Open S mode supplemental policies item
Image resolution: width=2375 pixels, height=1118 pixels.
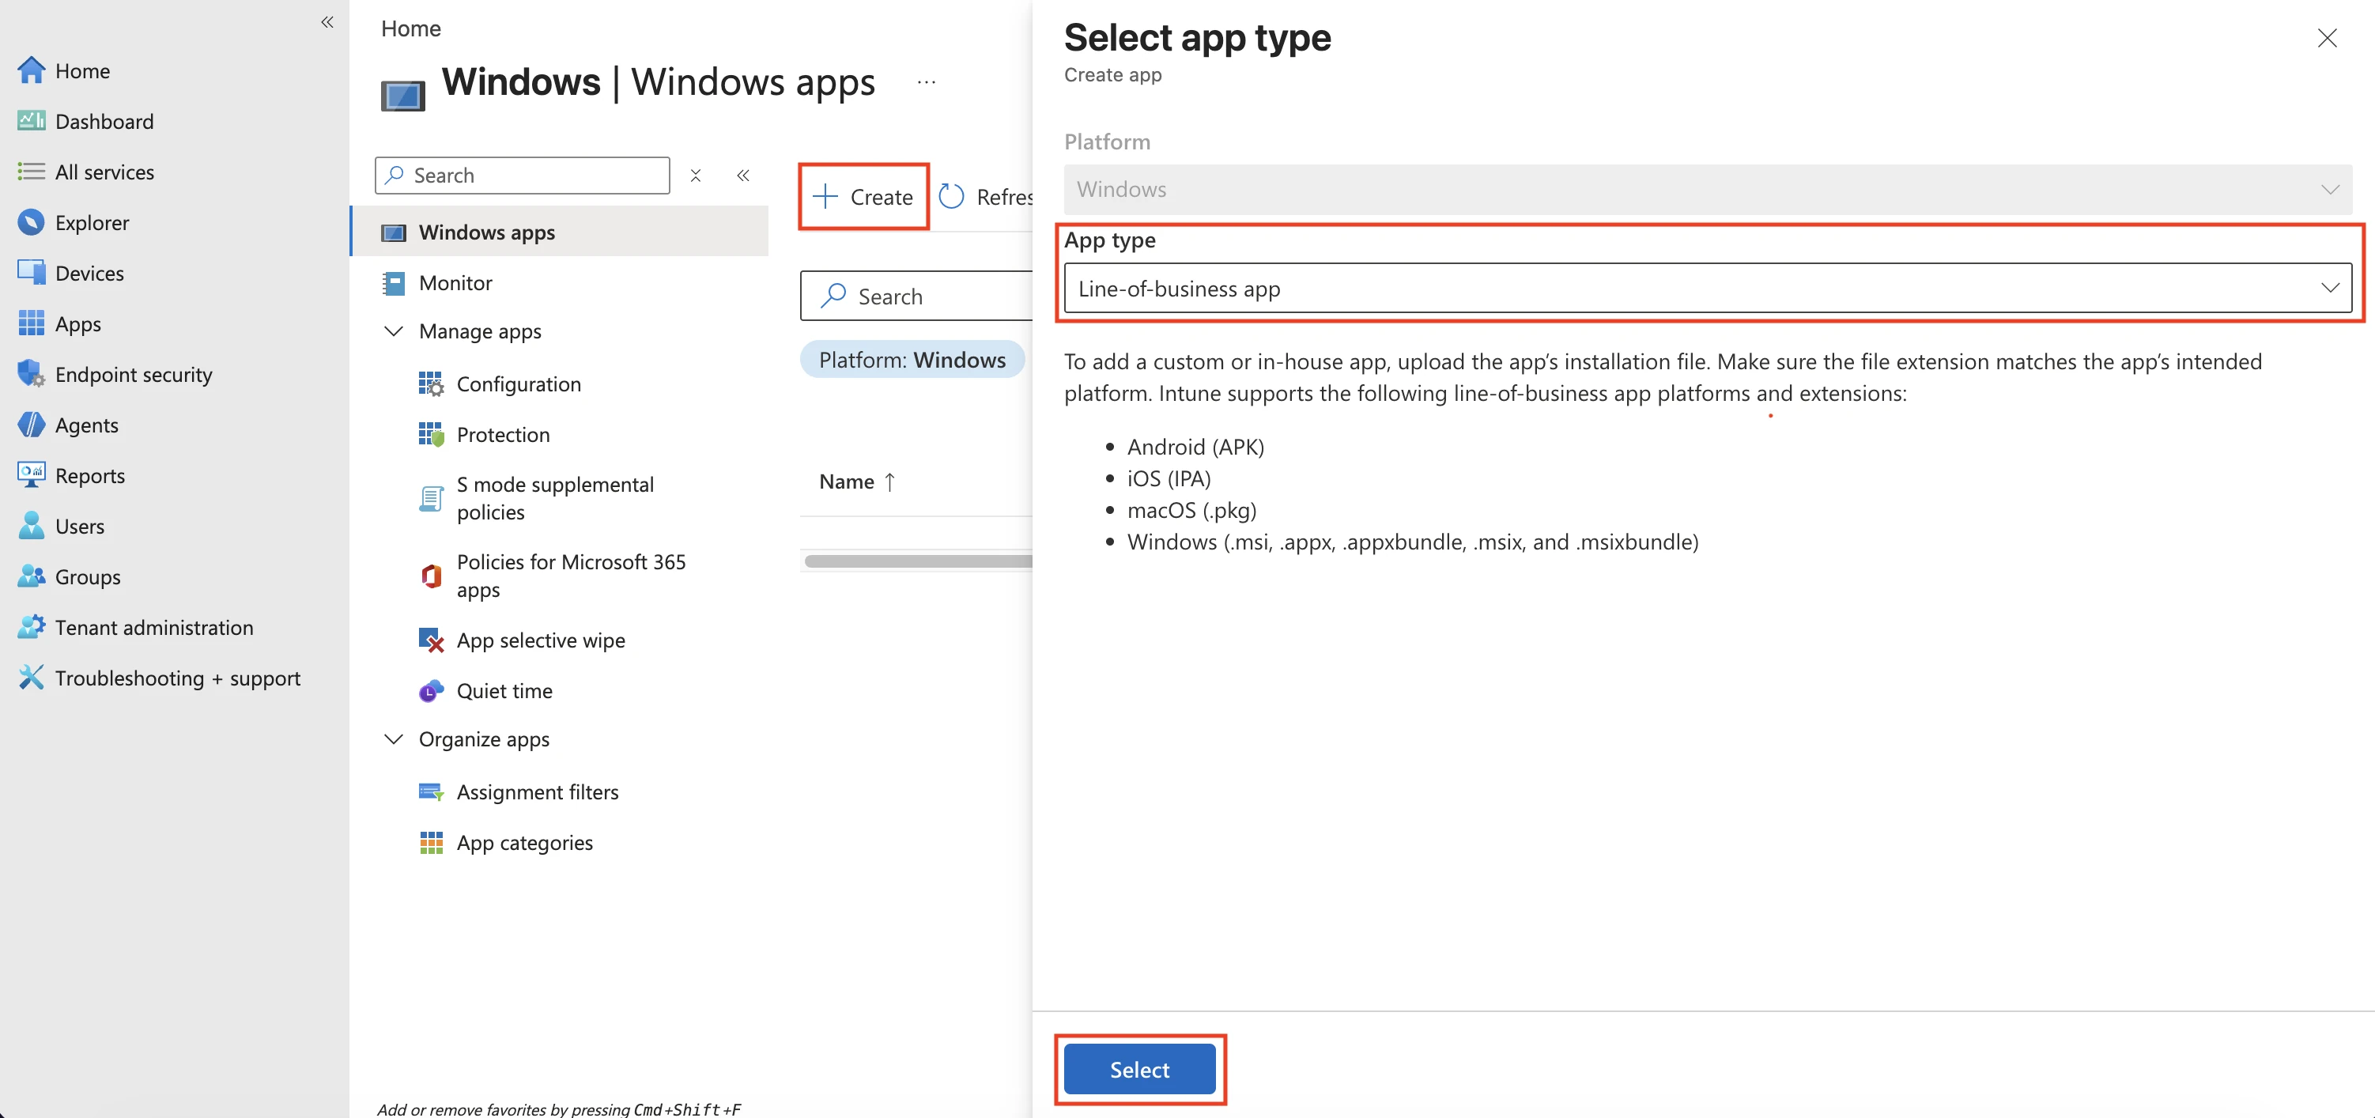pos(555,499)
